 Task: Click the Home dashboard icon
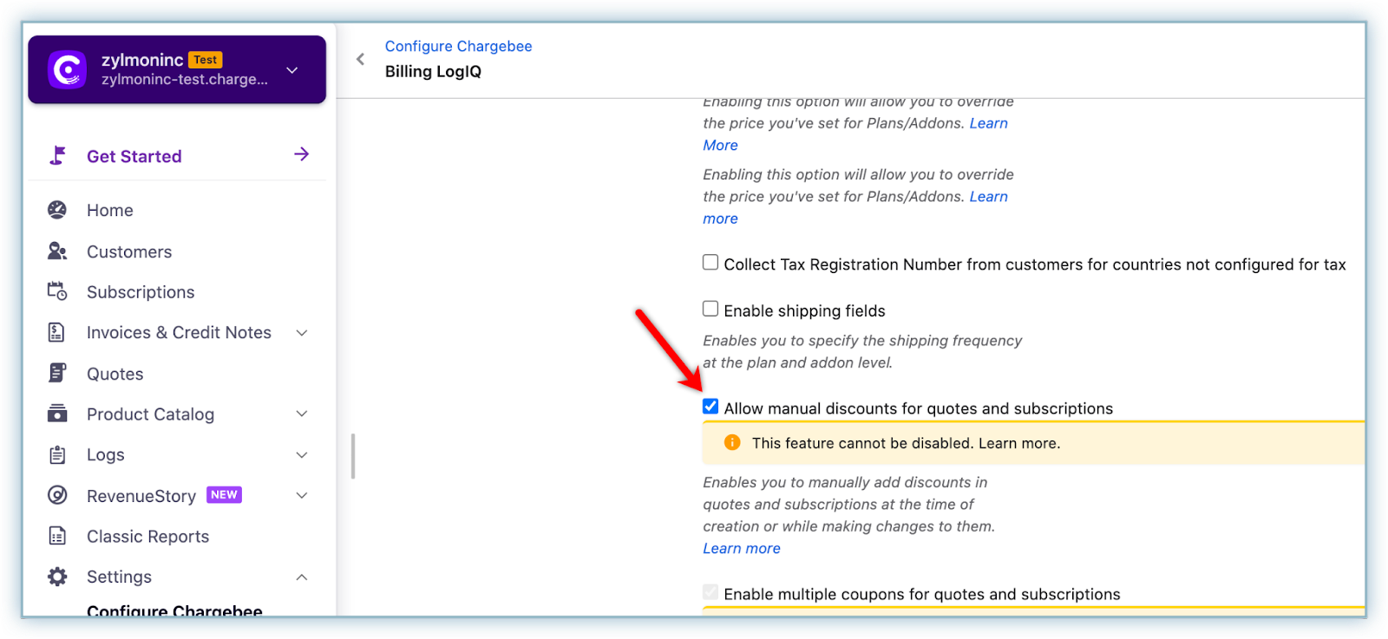click(x=57, y=210)
